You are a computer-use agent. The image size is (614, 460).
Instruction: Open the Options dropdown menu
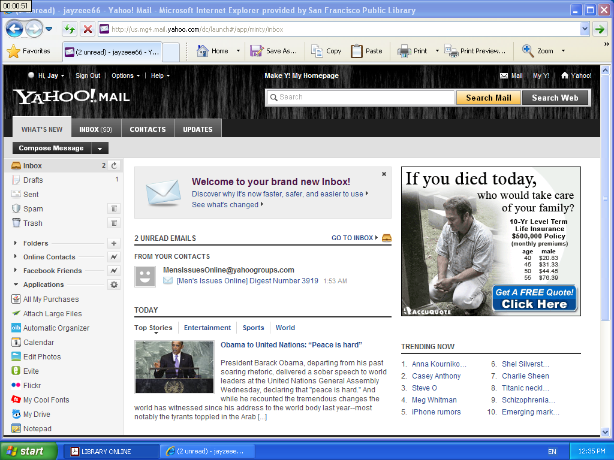(x=125, y=76)
